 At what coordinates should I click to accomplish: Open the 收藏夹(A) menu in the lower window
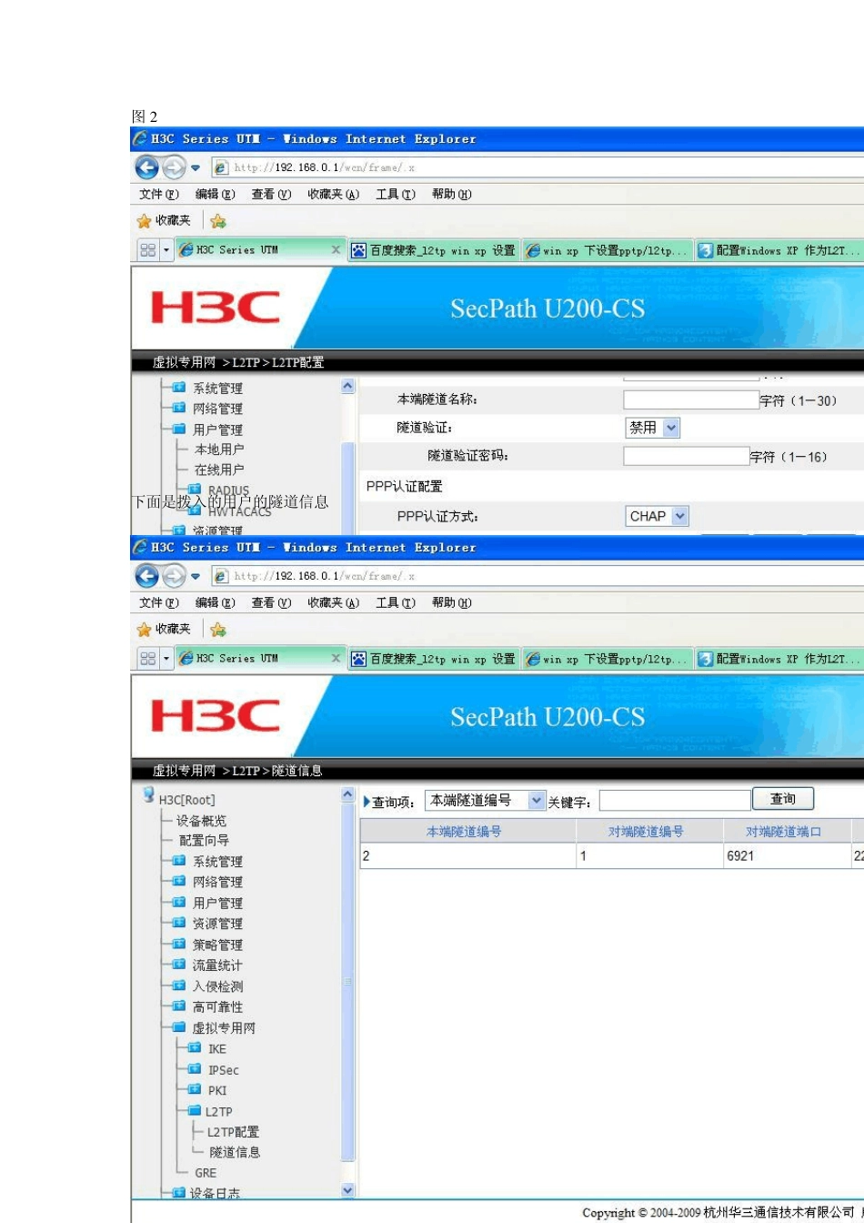(x=333, y=603)
